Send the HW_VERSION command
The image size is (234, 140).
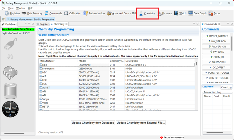point(216,41)
